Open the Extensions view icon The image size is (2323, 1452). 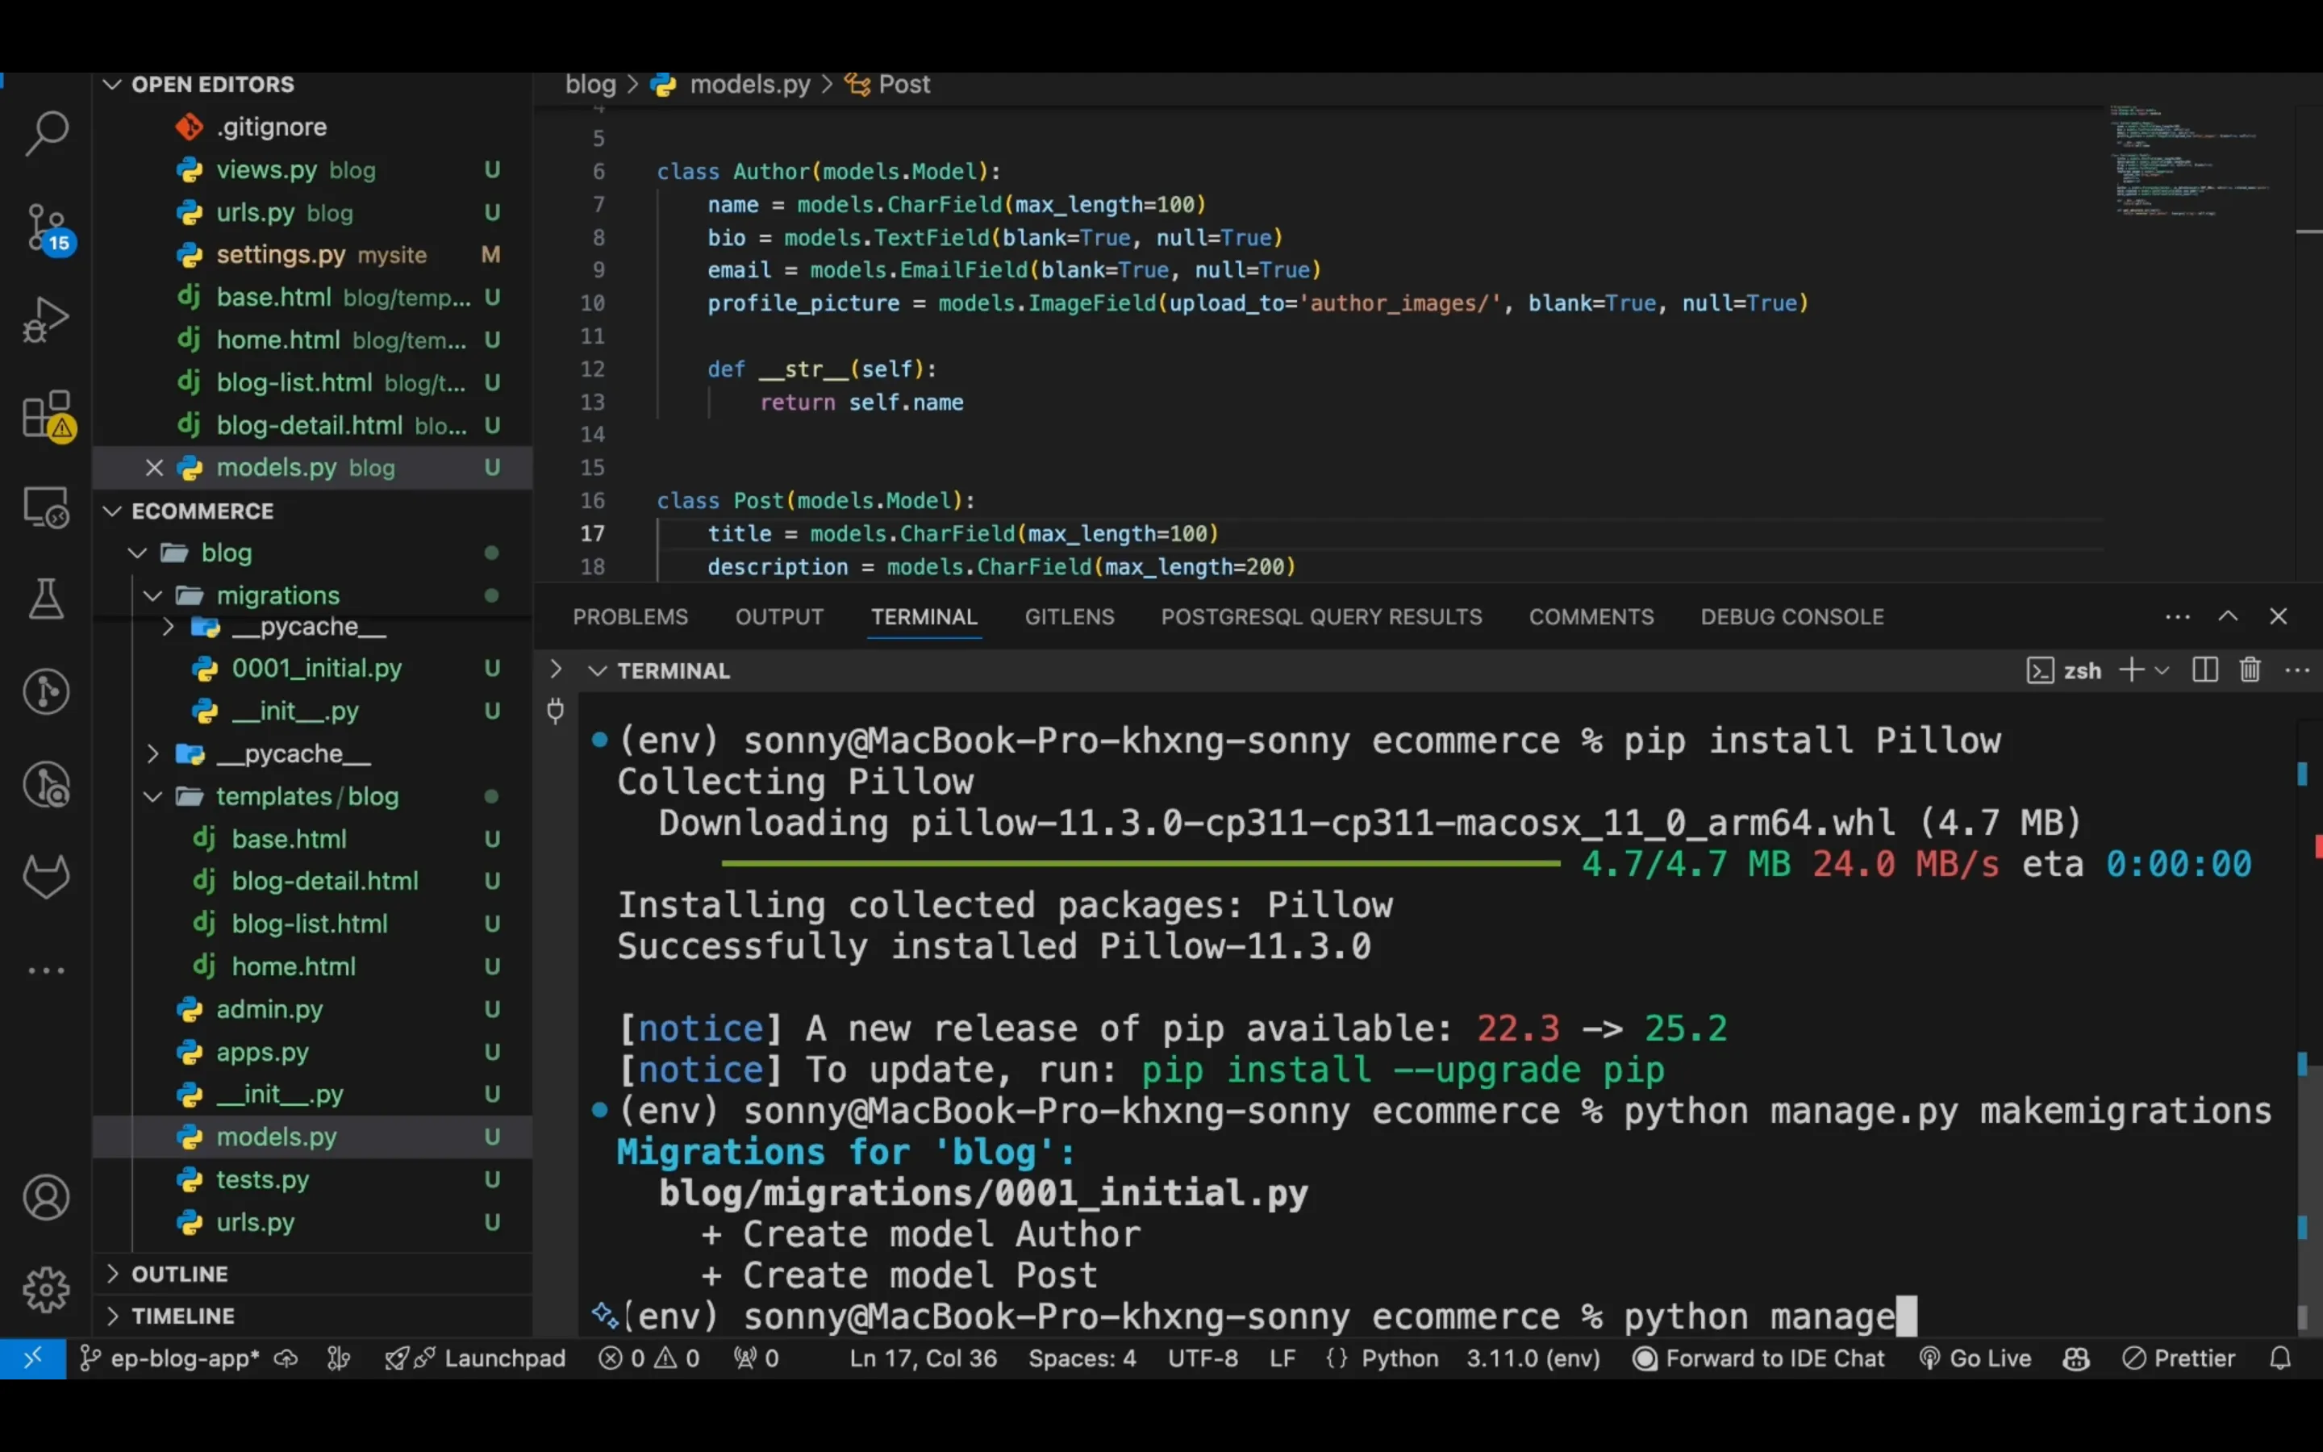(46, 414)
